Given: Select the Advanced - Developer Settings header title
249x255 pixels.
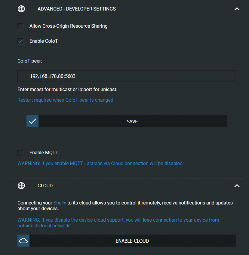Looking at the screenshot, I should click(77, 9).
